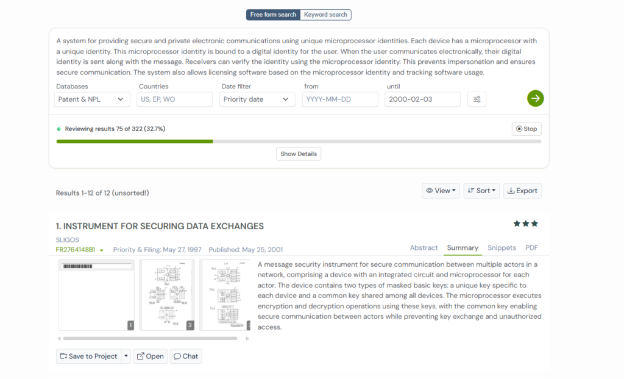
Task: Switch to the Snippets tab
Action: (x=502, y=247)
